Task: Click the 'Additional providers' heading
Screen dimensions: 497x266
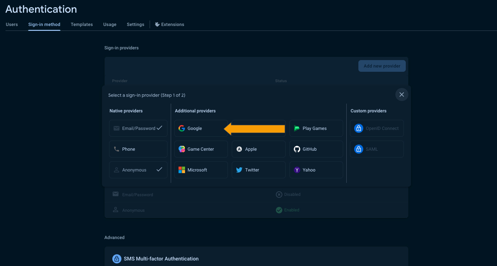Action: [x=195, y=111]
